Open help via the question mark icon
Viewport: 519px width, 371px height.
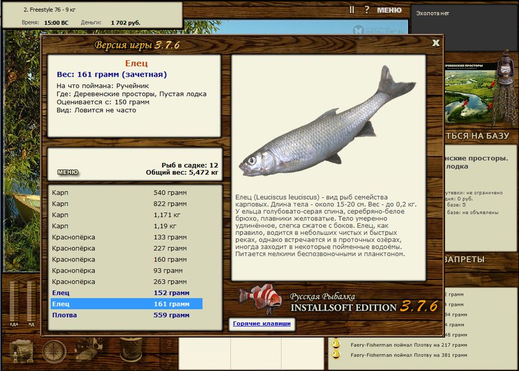point(367,10)
